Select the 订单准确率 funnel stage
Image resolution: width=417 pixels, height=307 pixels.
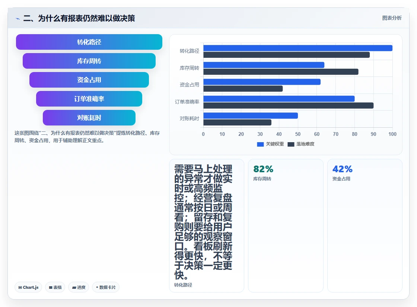[x=89, y=99]
